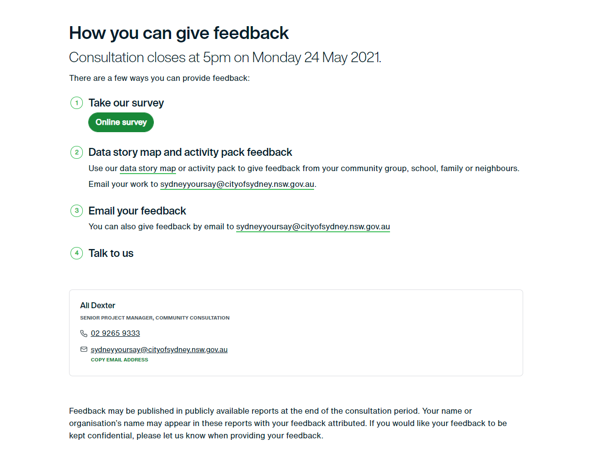Click the email address in Ali Dexter's contact card
605x465 pixels.
tap(159, 350)
